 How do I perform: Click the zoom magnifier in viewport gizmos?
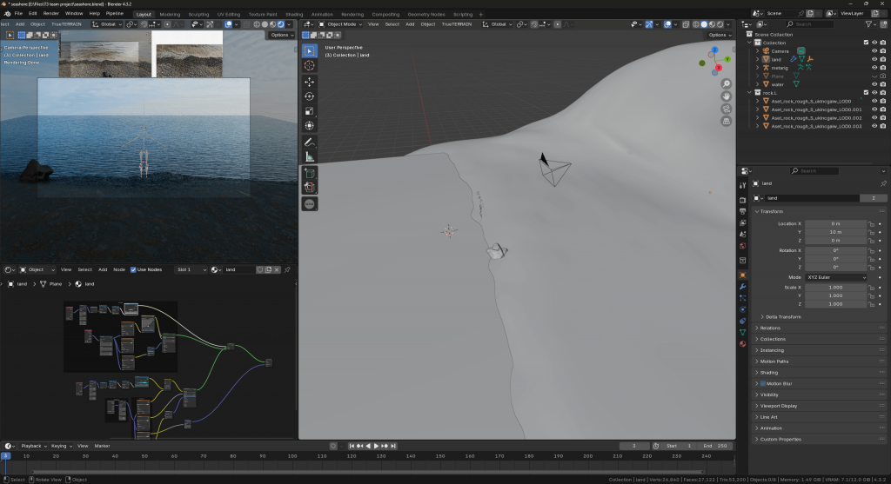(x=726, y=82)
